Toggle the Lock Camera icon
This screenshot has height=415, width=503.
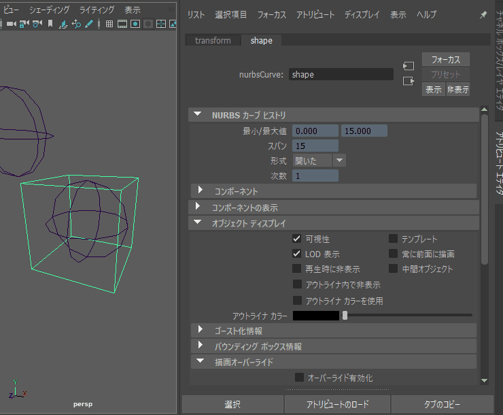point(24,24)
